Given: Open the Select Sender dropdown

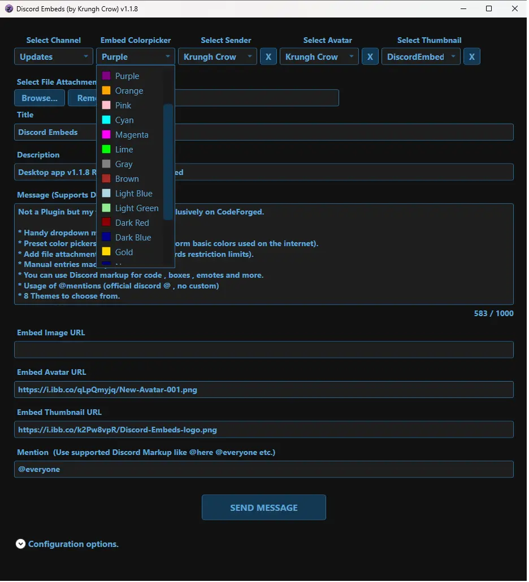Looking at the screenshot, I should 218,57.
